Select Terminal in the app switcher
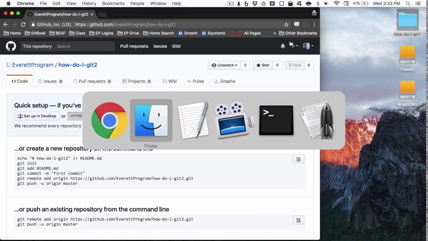The image size is (428, 241). click(x=276, y=120)
